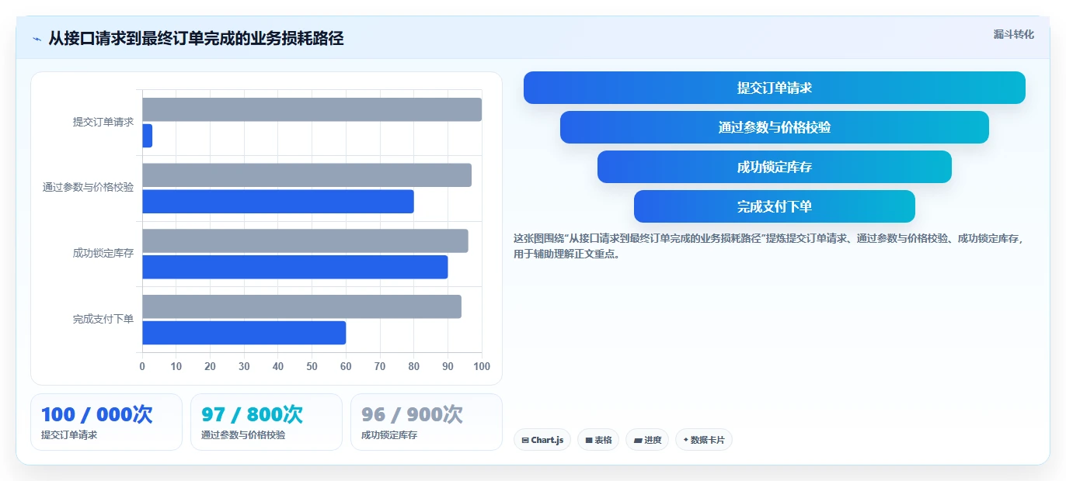Select the 提交订单请求 funnel stage bar

pos(775,88)
